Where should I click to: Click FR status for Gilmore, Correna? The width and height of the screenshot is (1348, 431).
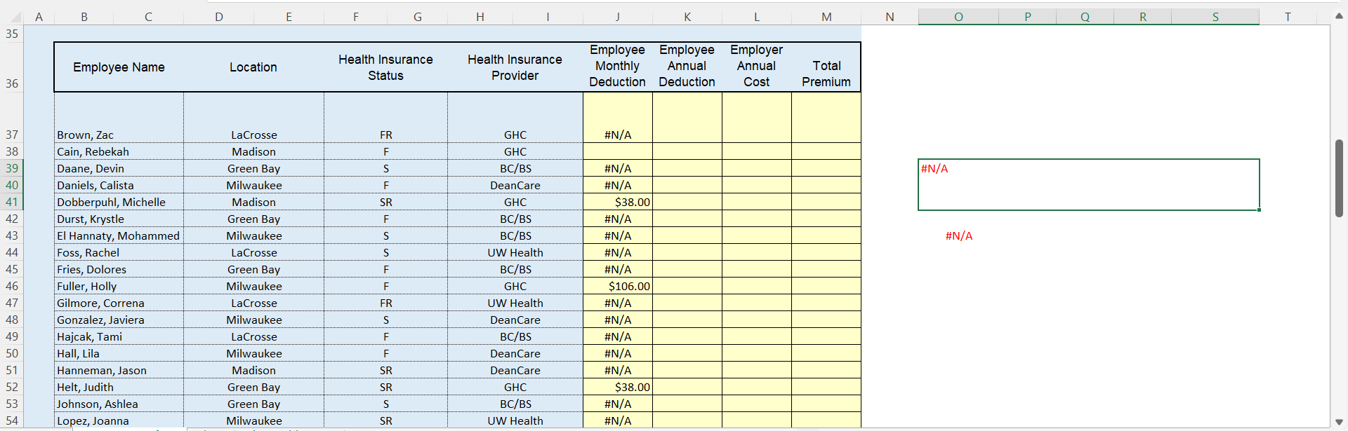click(x=385, y=303)
